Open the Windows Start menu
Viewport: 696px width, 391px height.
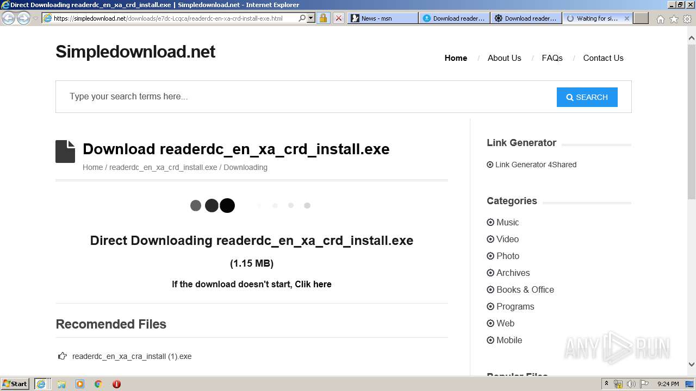pyautogui.click(x=15, y=383)
